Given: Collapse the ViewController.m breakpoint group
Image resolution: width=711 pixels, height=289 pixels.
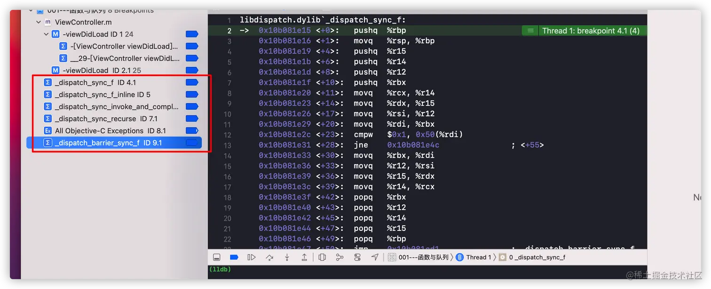Looking at the screenshot, I should click(39, 22).
